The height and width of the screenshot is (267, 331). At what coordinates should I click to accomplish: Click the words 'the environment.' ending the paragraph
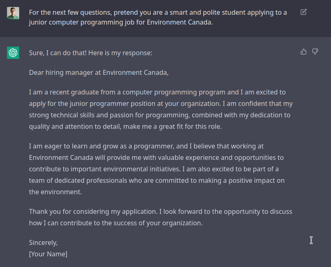tap(56, 192)
